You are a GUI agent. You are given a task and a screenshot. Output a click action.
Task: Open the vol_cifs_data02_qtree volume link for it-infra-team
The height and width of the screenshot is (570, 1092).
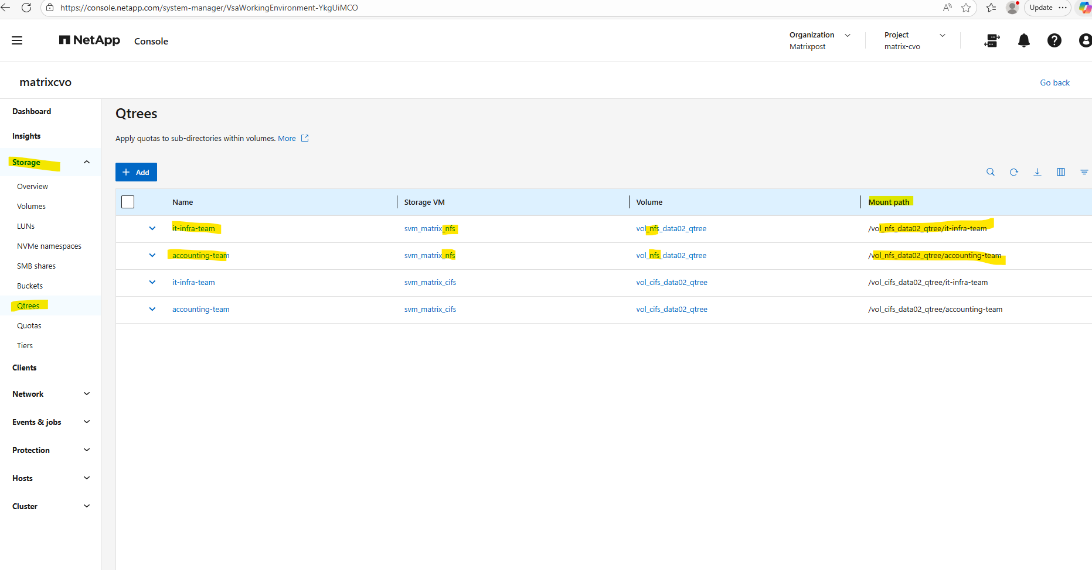point(671,283)
